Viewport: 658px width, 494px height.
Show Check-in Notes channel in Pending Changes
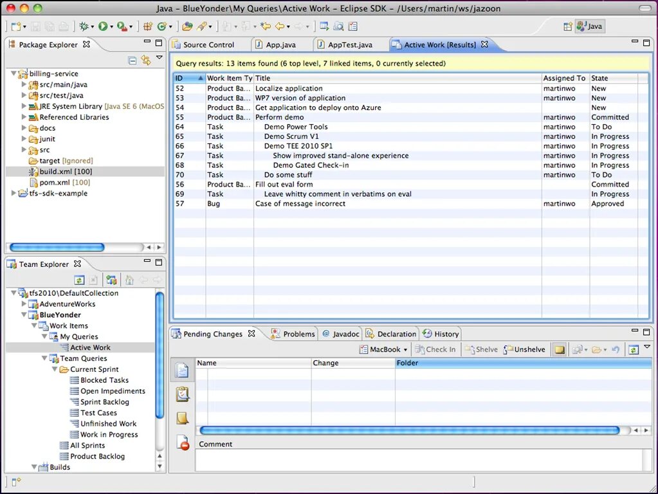click(182, 418)
